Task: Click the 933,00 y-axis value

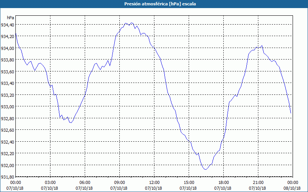Action: tap(7, 107)
